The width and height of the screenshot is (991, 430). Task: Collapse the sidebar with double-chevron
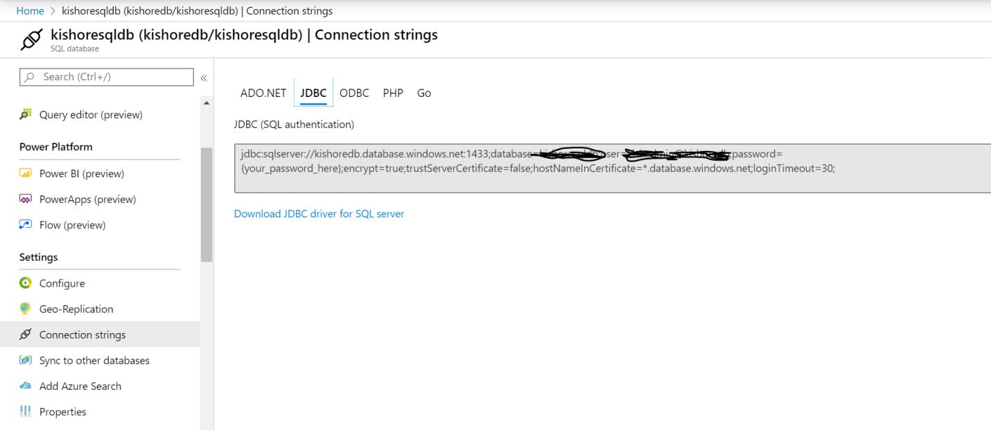[x=204, y=78]
